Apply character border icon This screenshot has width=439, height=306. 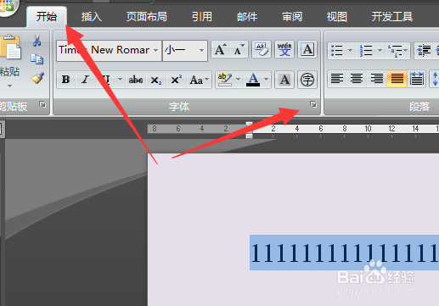coord(307,50)
